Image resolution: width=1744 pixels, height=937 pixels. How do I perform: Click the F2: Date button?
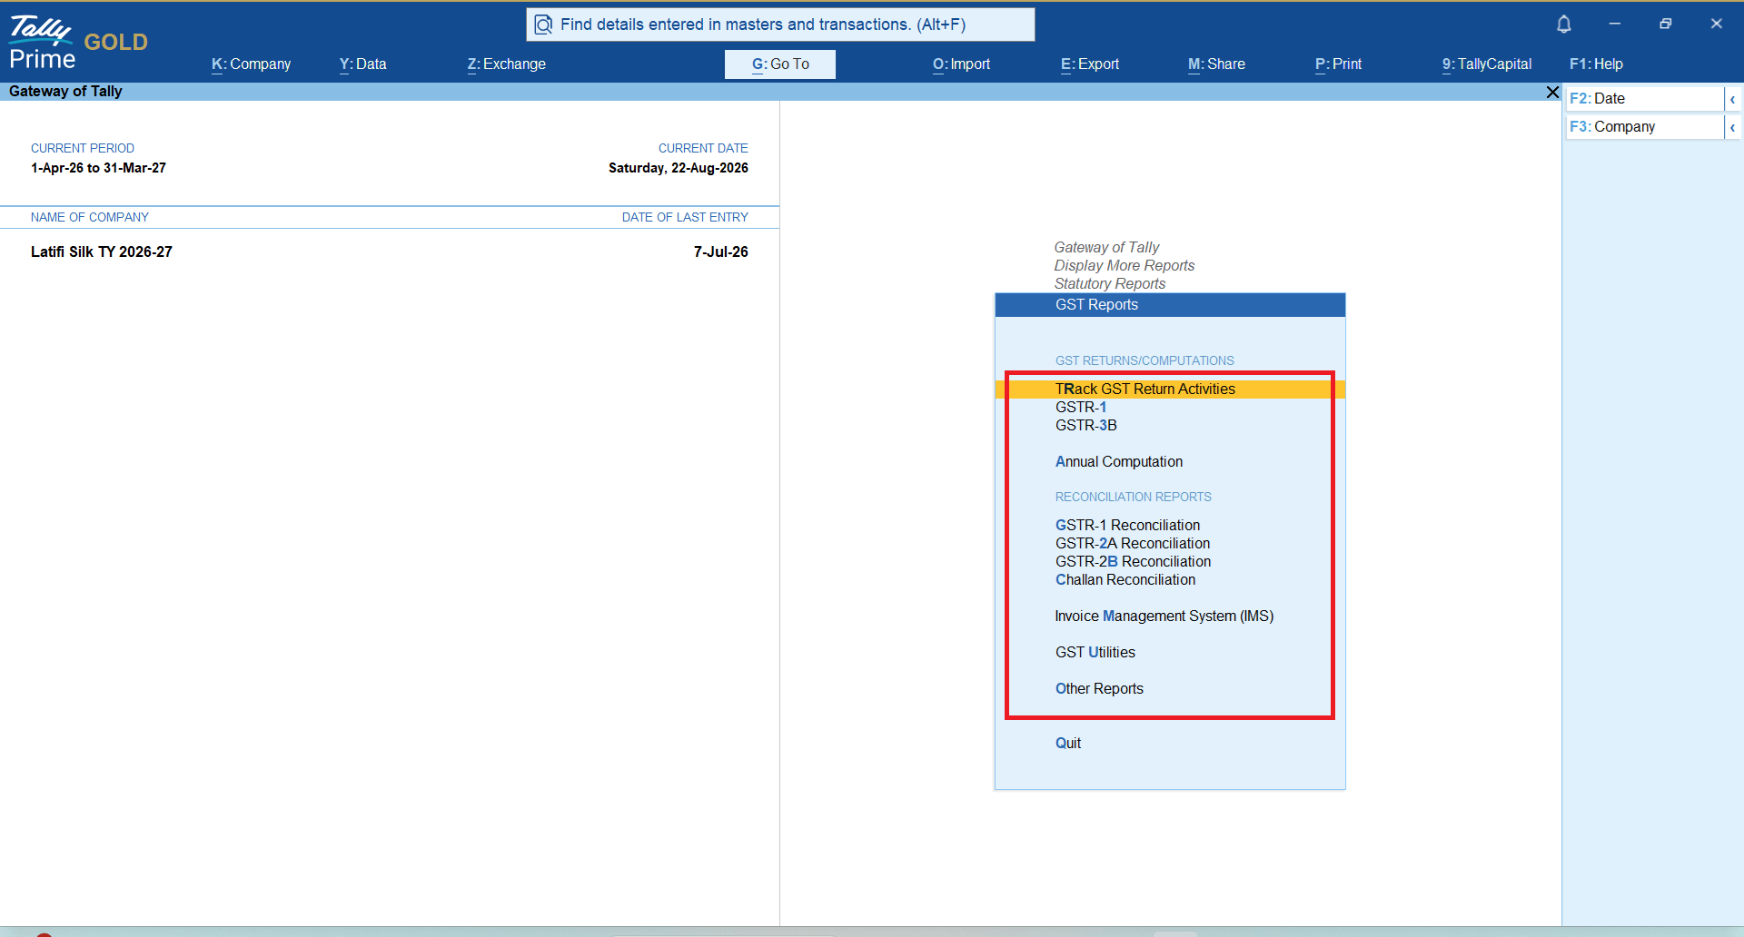click(x=1645, y=99)
